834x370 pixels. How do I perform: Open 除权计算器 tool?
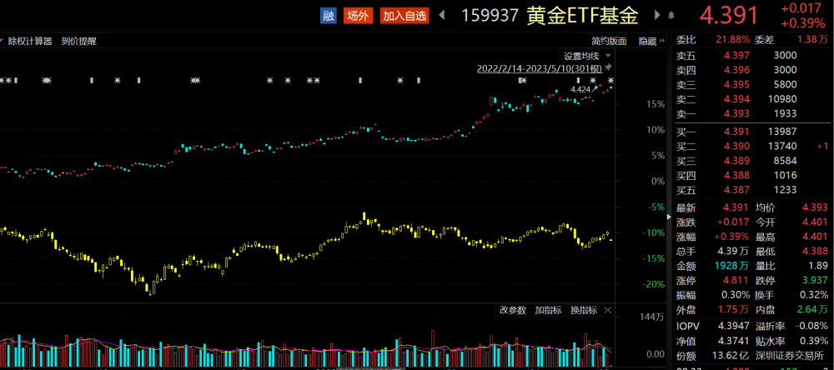coord(30,41)
